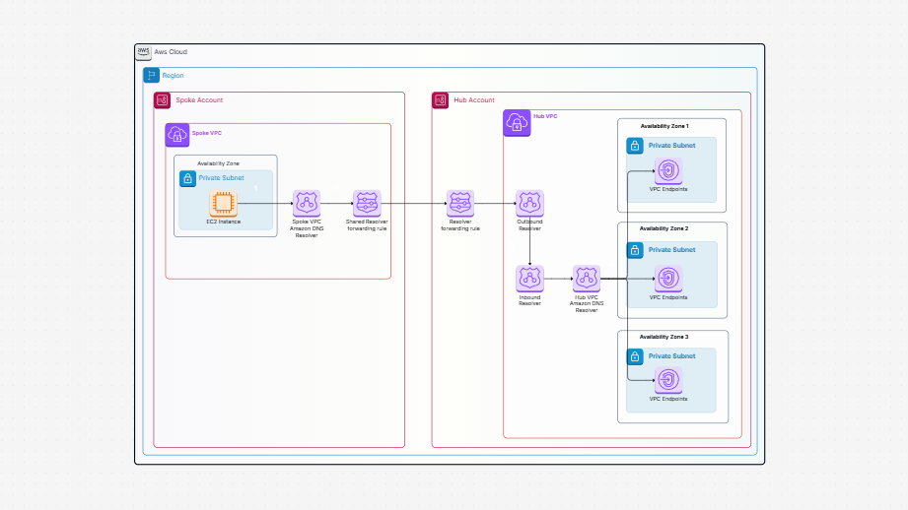Click the Spoke 'Availability Zone' label

pos(218,163)
